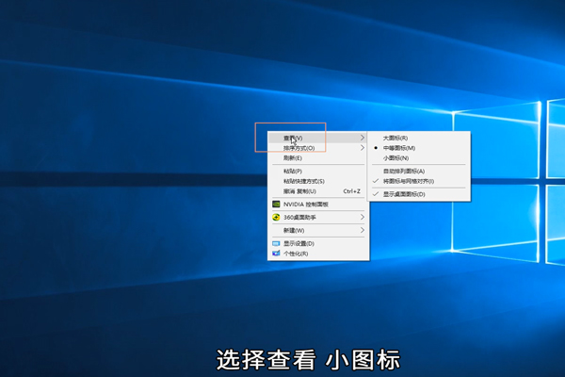Toggle 显示桌面图标(D) option
The image size is (565, 377).
pos(419,194)
